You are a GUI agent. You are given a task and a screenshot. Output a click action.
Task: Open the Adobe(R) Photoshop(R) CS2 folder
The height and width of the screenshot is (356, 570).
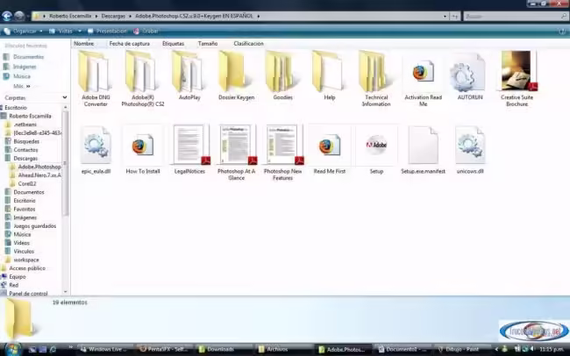click(x=142, y=78)
